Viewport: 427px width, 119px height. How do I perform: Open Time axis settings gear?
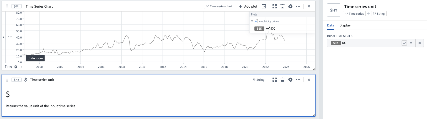[16, 67]
